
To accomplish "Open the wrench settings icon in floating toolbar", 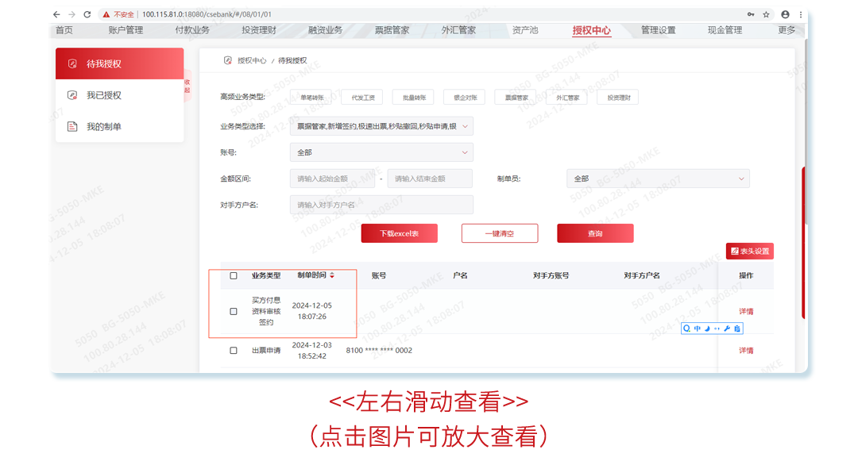I will click(728, 328).
